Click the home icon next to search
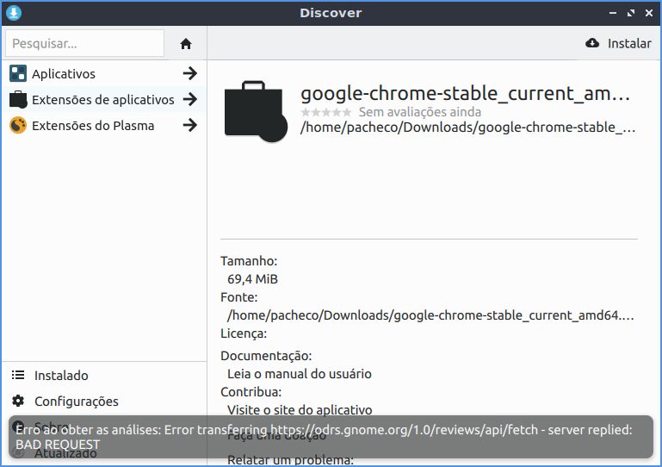The height and width of the screenshot is (467, 662). click(186, 44)
